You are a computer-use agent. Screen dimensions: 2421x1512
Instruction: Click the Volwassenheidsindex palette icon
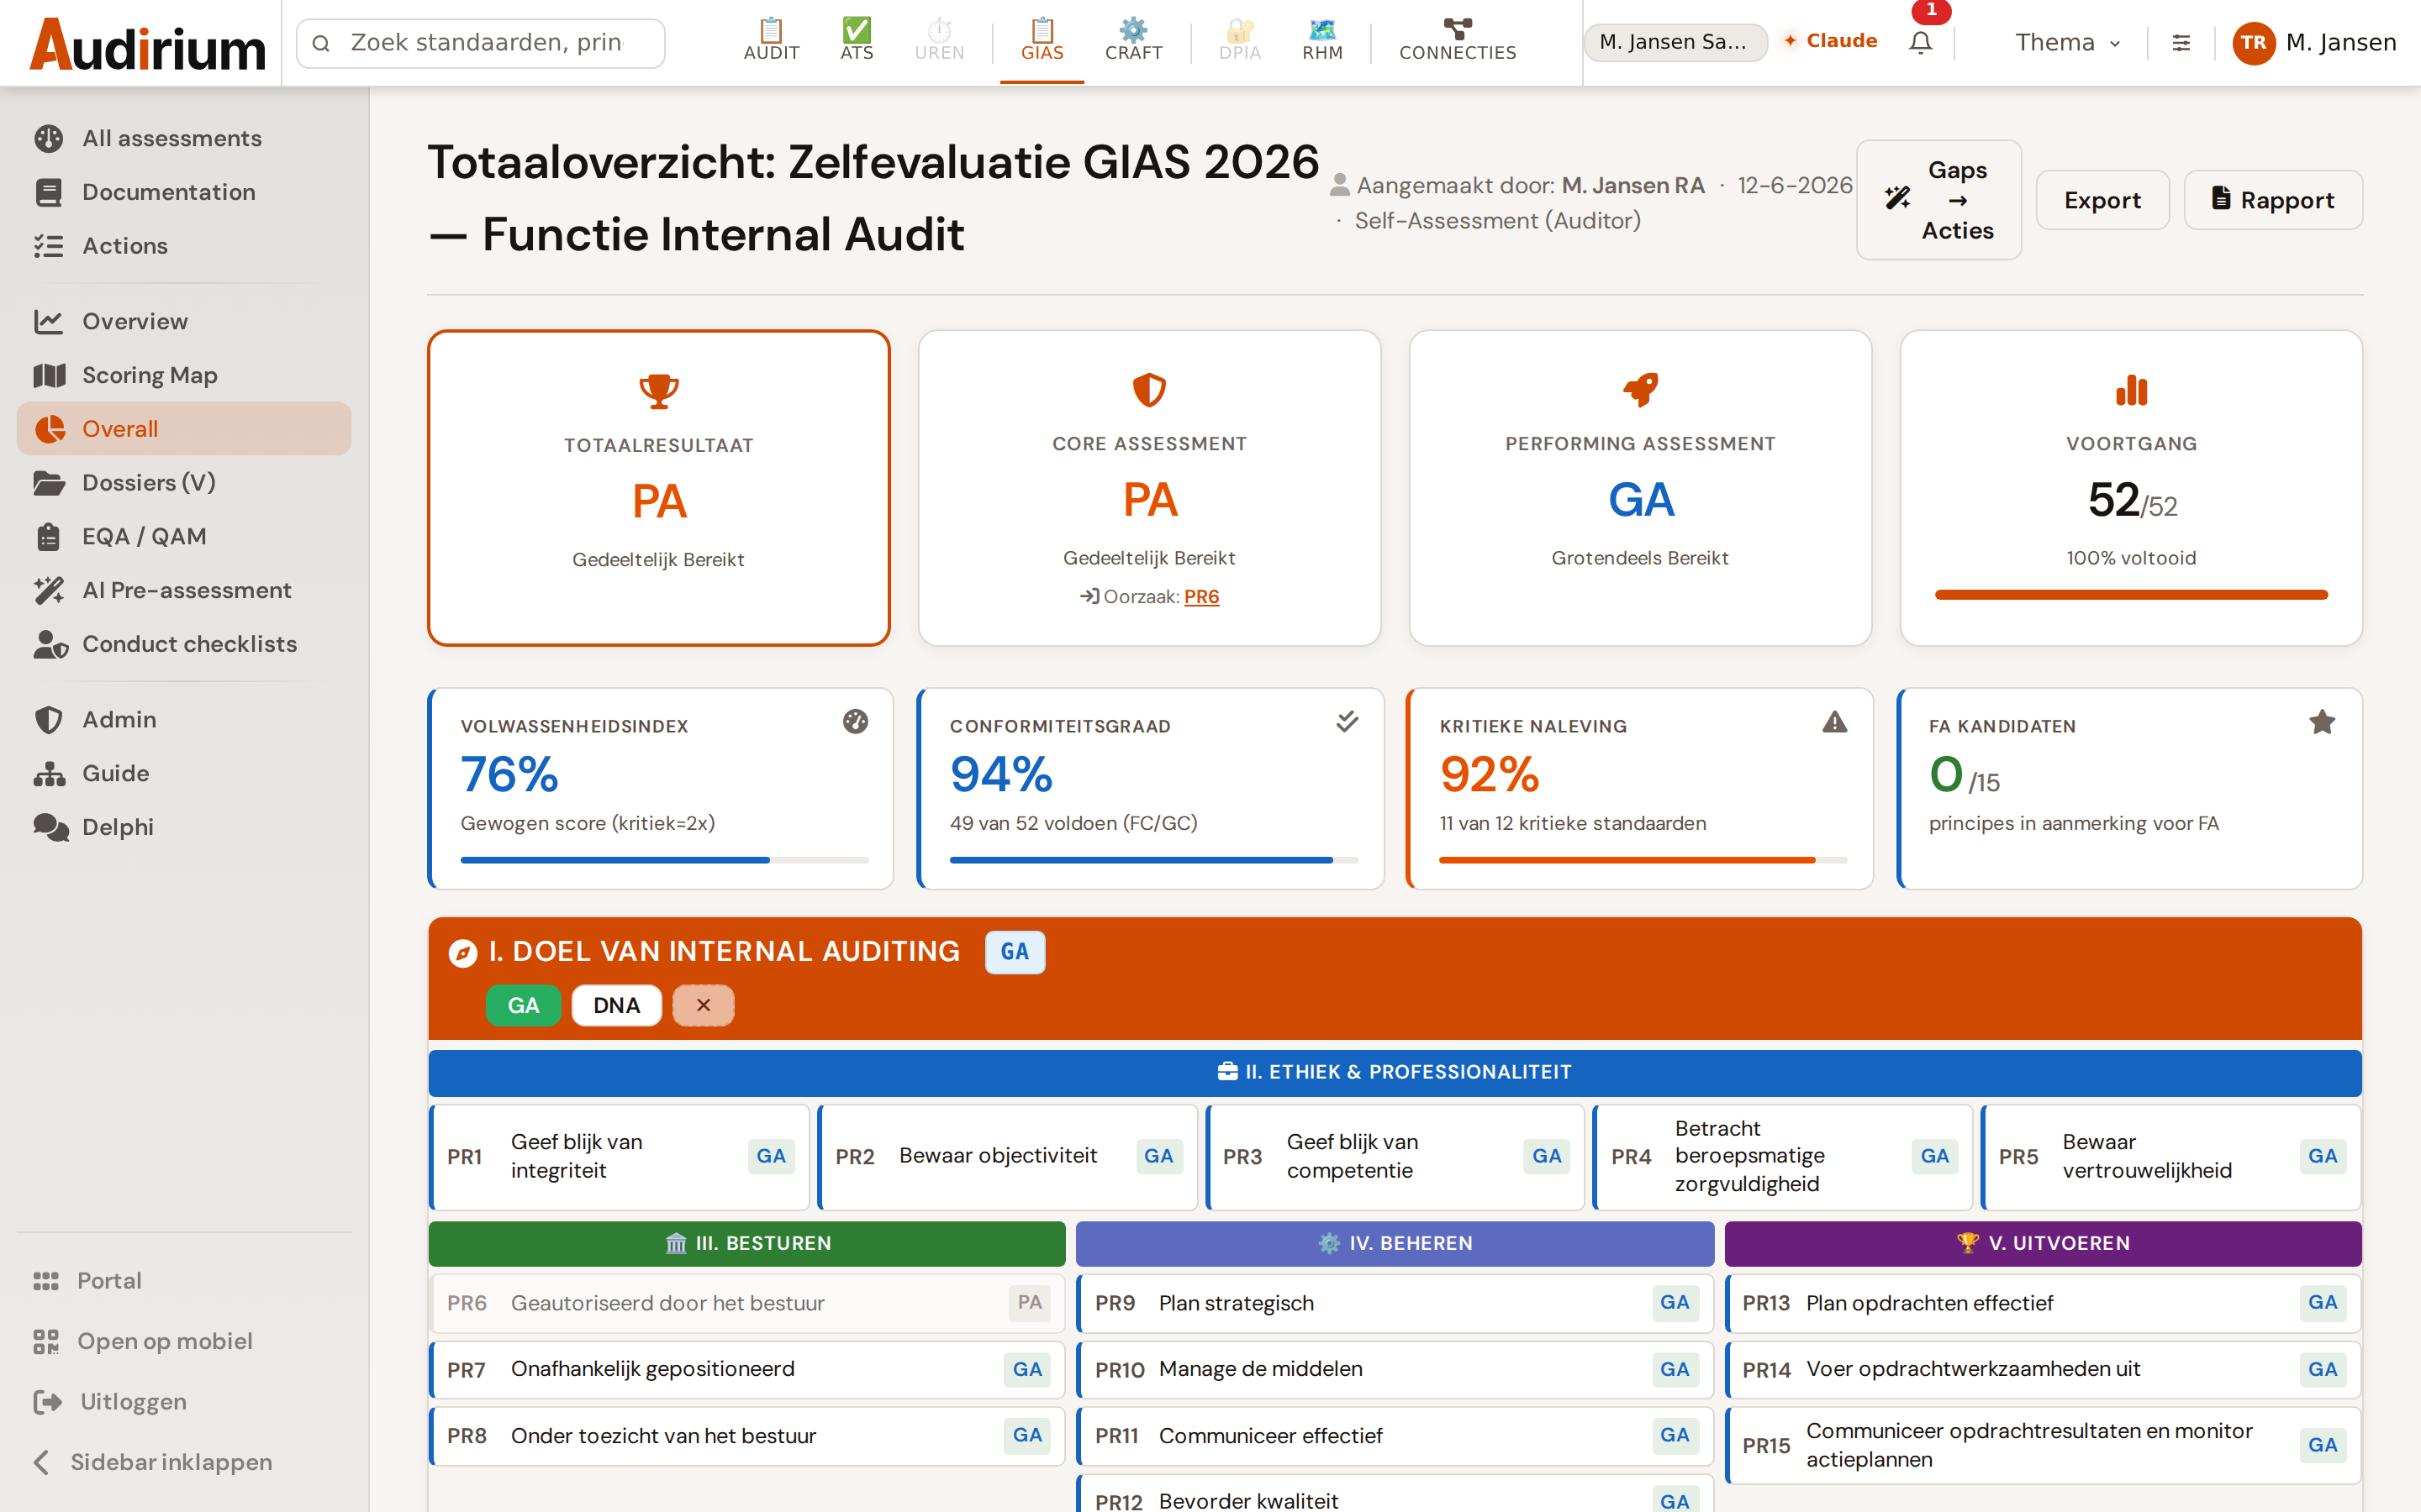856,721
